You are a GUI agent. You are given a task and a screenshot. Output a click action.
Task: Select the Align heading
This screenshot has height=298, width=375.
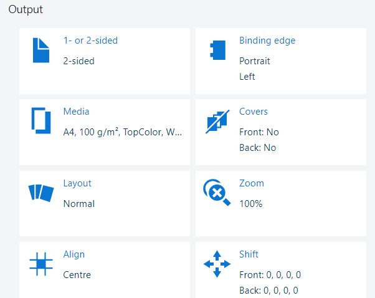(x=74, y=254)
